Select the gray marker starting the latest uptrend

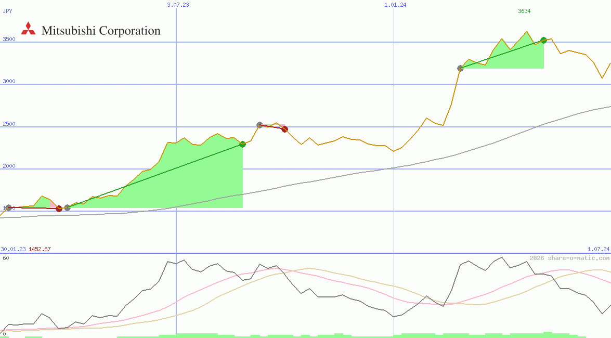461,68
